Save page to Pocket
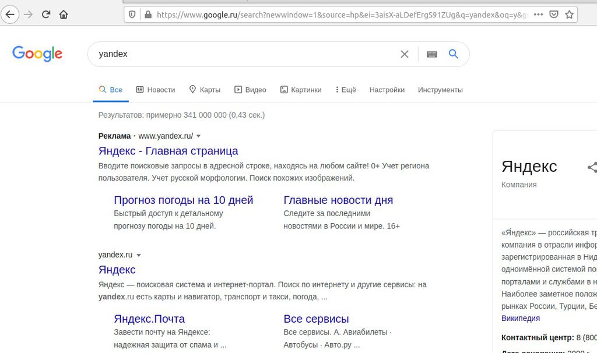This screenshot has width=597, height=353. point(554,14)
